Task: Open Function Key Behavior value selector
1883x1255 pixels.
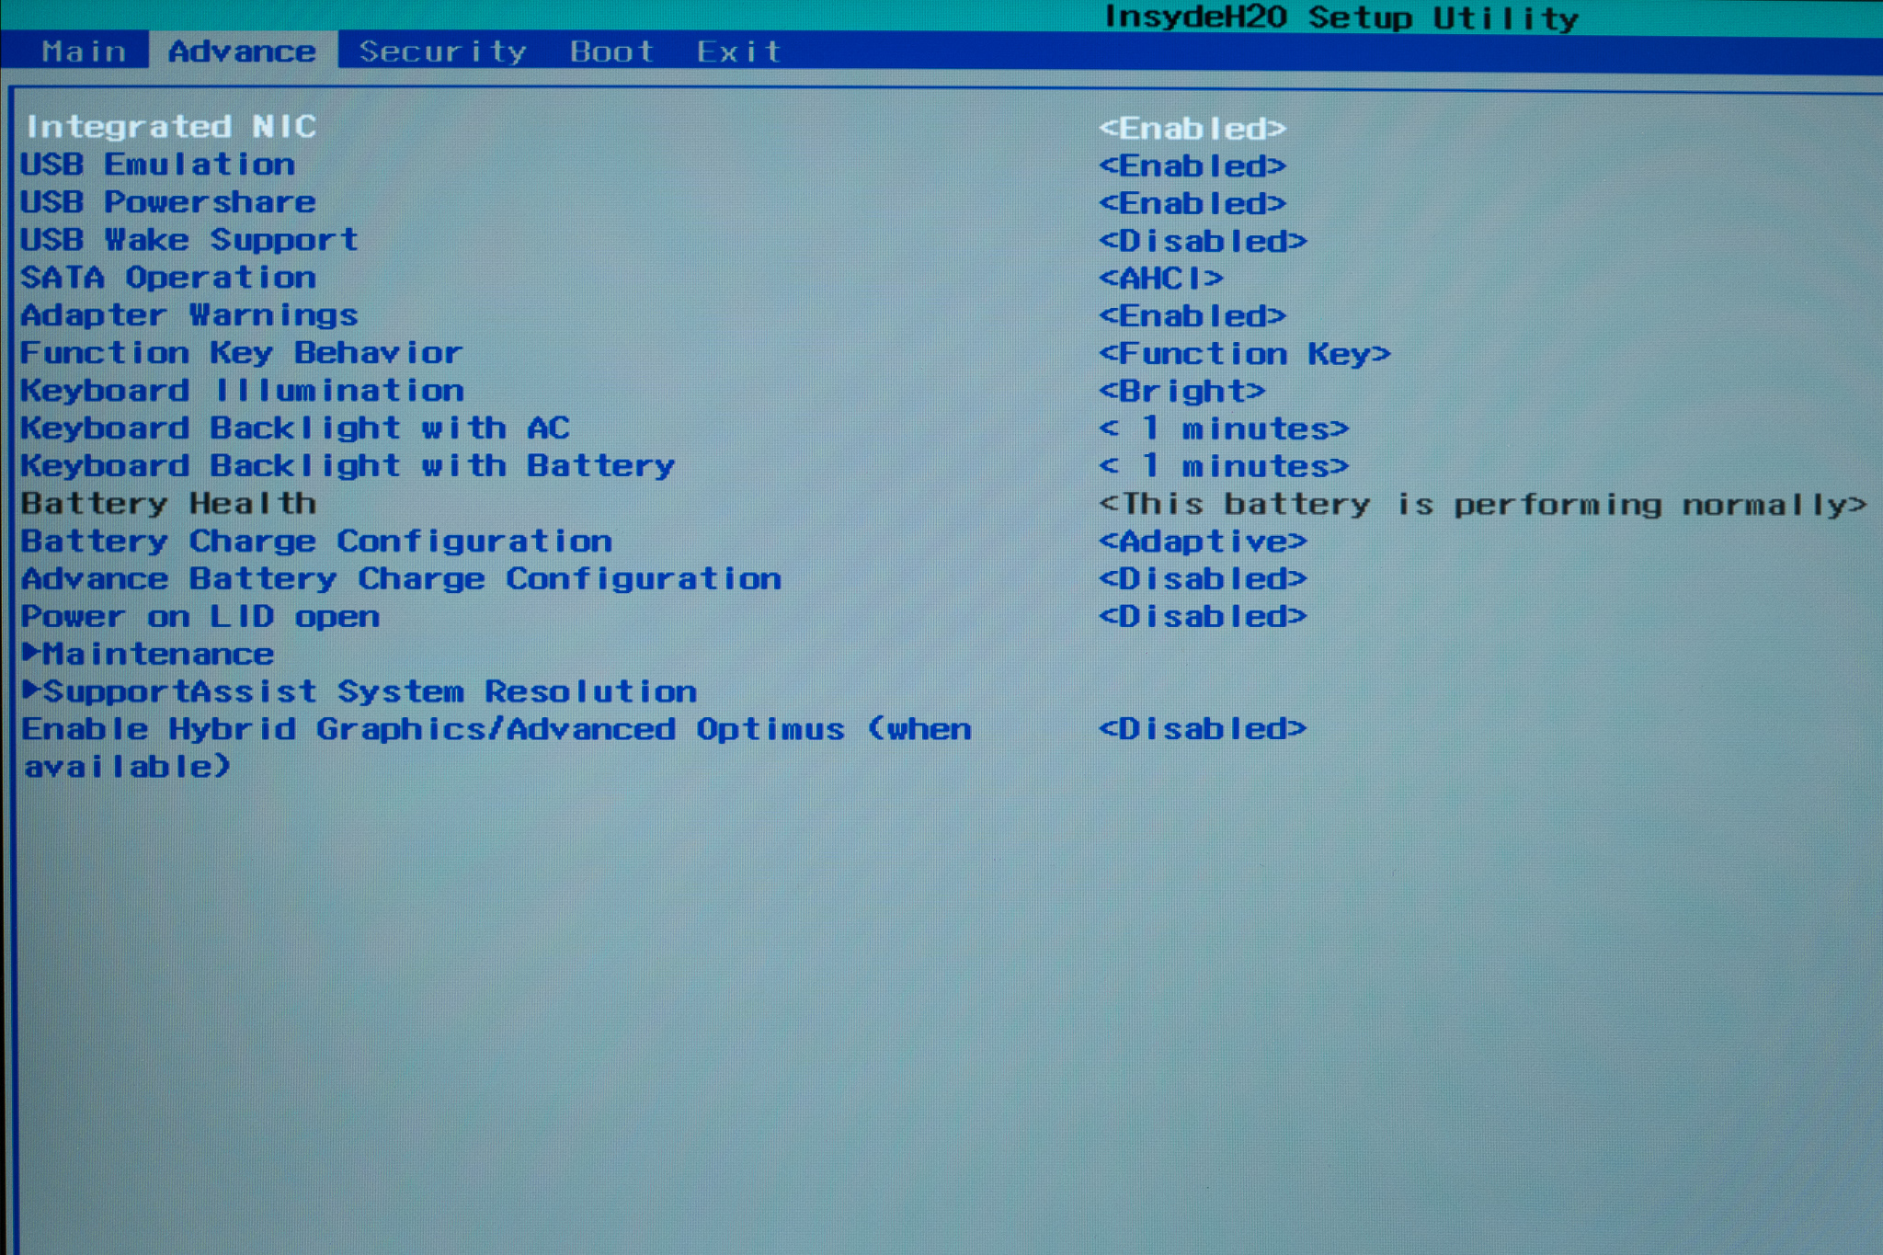Action: click(x=1244, y=353)
